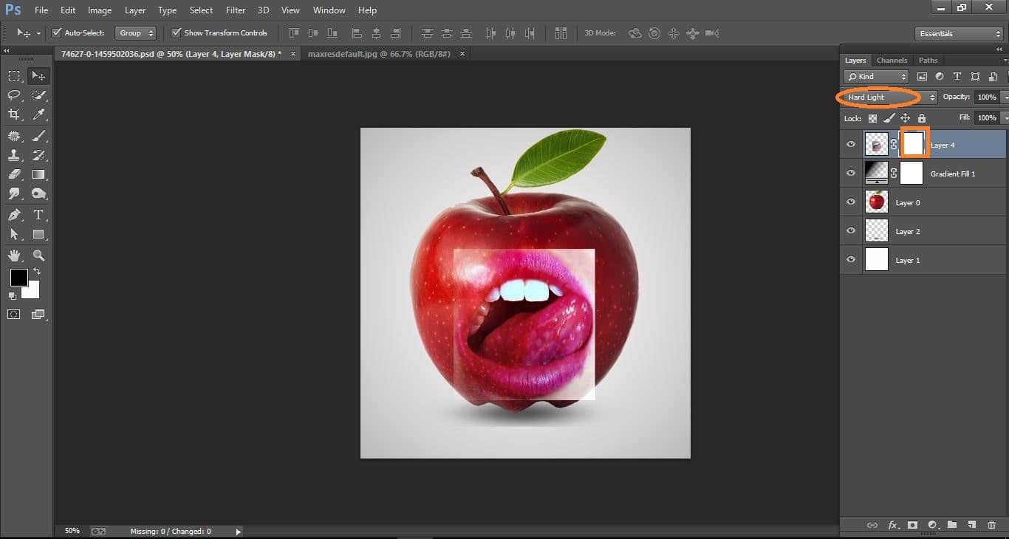
Task: Select the Gradient tool
Action: click(38, 174)
